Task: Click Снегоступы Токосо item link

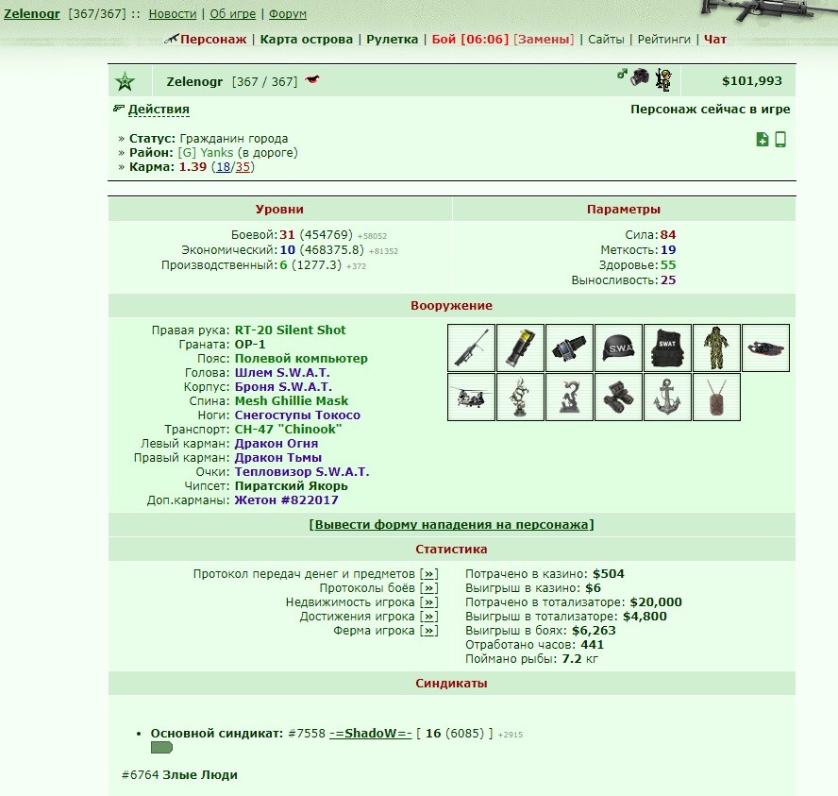Action: click(297, 415)
